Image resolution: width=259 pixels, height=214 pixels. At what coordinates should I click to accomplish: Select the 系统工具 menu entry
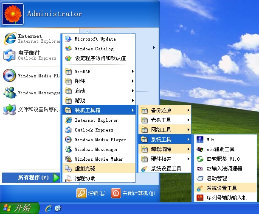(x=165, y=140)
